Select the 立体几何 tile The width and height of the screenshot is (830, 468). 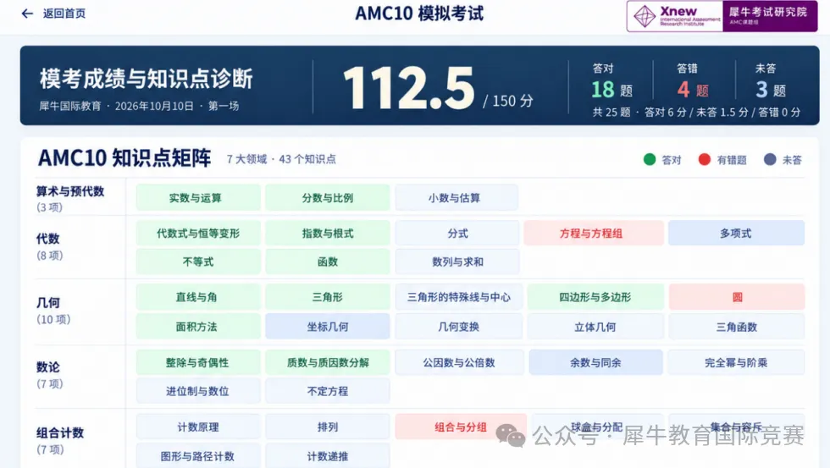point(595,327)
